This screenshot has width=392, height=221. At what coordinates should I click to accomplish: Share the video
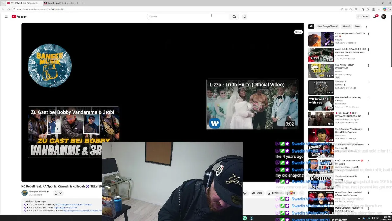tap(257, 193)
